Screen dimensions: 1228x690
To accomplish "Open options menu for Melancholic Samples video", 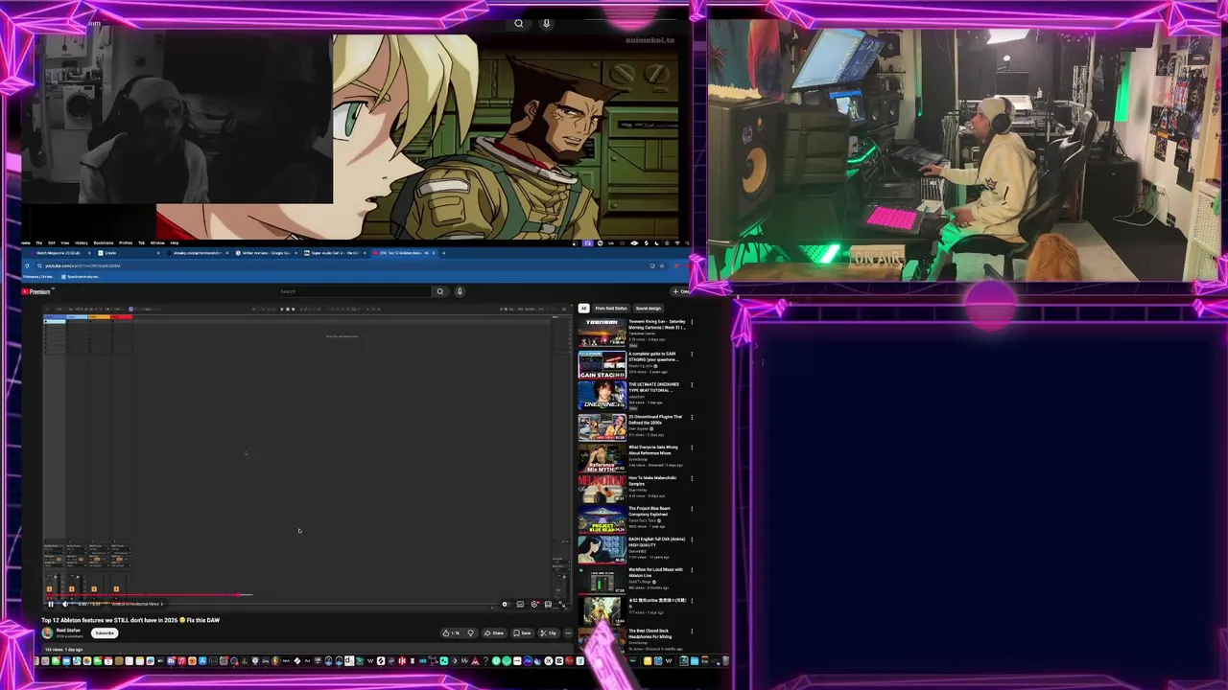I will point(692,477).
